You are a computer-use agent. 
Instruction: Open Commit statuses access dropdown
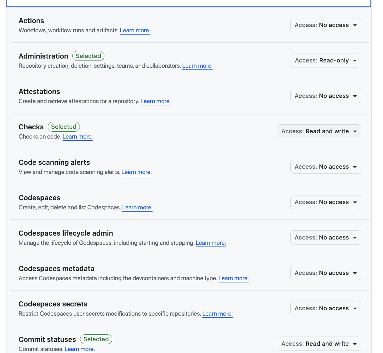pos(319,344)
